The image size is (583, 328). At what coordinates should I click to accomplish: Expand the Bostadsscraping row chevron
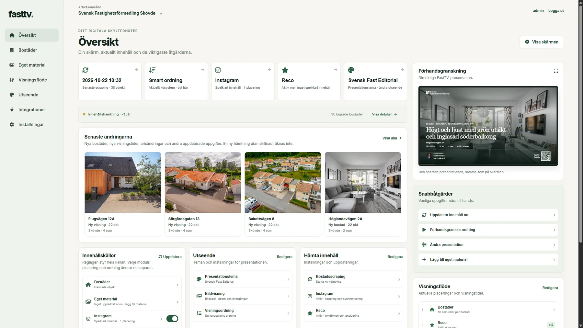coord(399,279)
